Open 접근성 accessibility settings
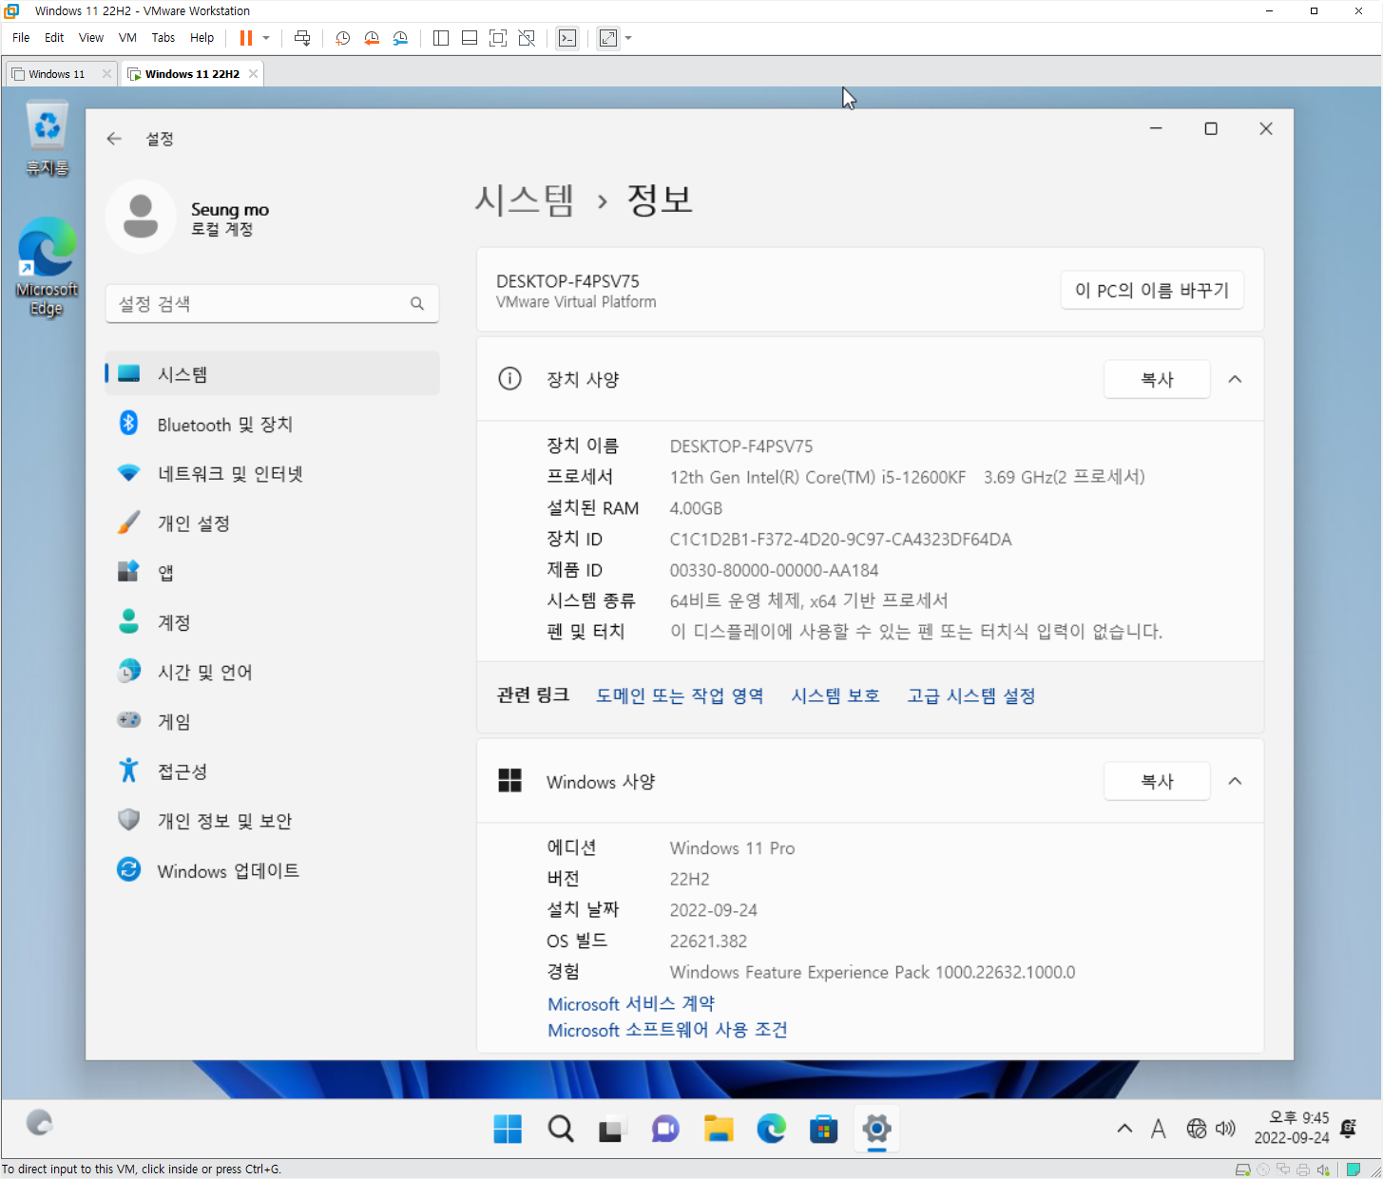1383x1179 pixels. tap(272, 770)
